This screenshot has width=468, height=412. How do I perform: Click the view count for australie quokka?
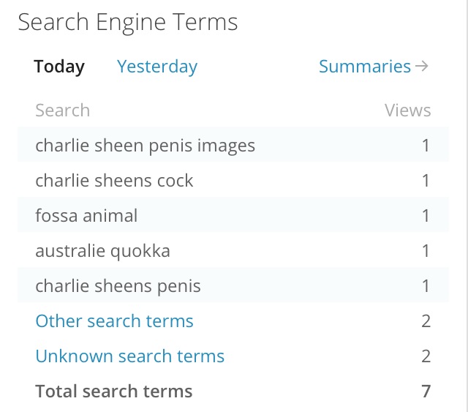(x=426, y=251)
